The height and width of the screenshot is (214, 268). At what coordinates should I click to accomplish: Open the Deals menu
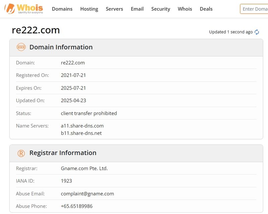[x=206, y=9]
